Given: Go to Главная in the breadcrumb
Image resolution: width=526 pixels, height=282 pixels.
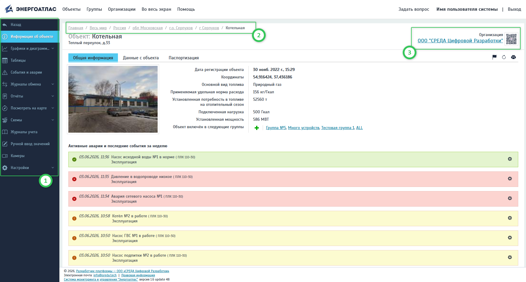Looking at the screenshot, I should [76, 28].
